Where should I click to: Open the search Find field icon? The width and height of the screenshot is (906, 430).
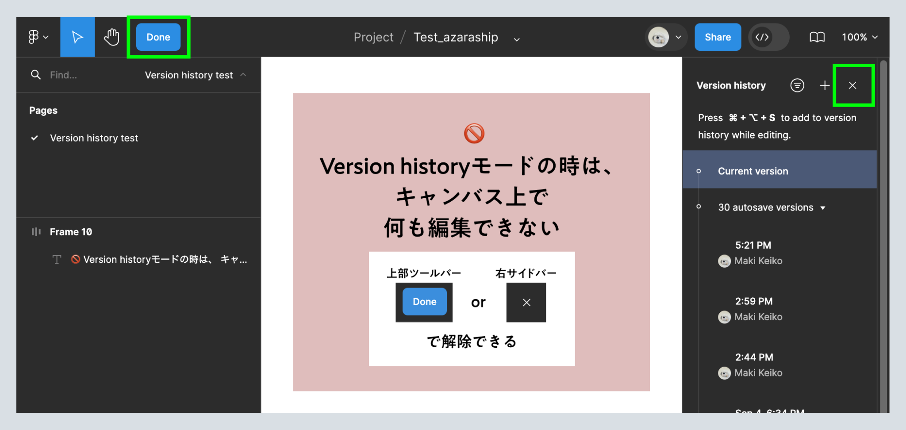(36, 75)
